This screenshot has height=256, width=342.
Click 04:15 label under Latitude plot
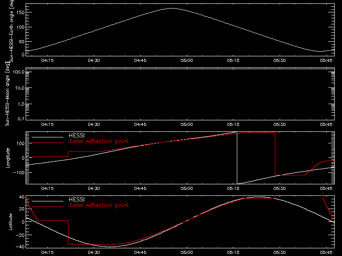click(47, 253)
